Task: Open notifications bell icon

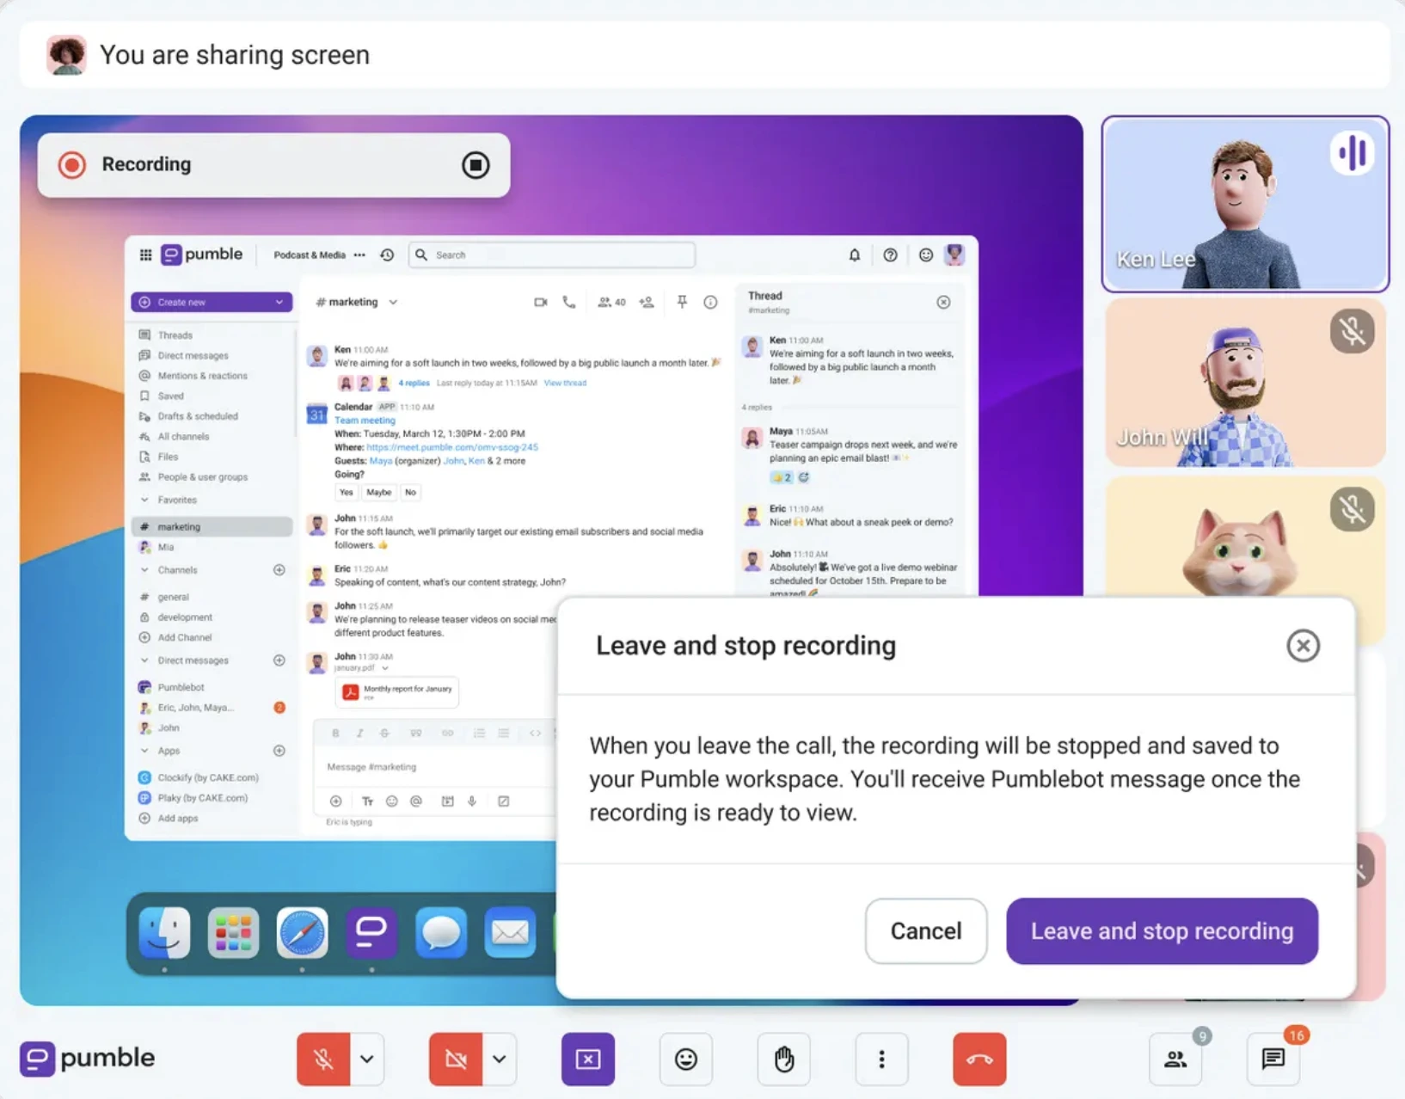Action: click(854, 255)
